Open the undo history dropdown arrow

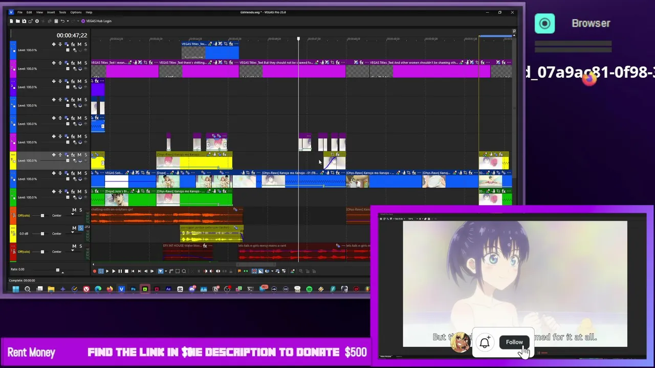coord(68,21)
